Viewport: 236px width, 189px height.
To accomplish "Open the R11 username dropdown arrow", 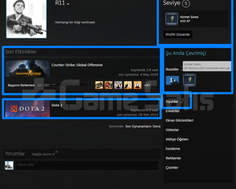I will [x=68, y=4].
